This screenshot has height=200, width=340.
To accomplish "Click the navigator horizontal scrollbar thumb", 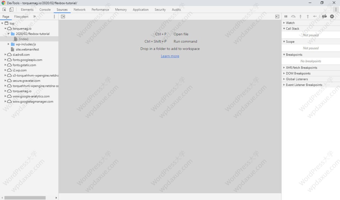I will 25,198.
